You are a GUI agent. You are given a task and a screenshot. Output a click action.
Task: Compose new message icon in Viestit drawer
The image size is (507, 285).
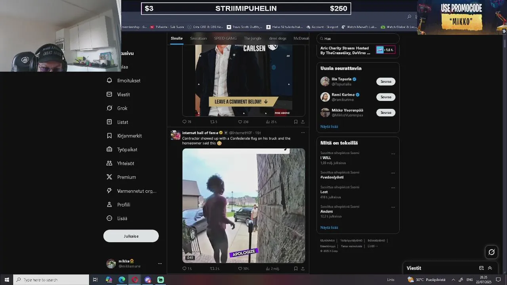(x=481, y=268)
